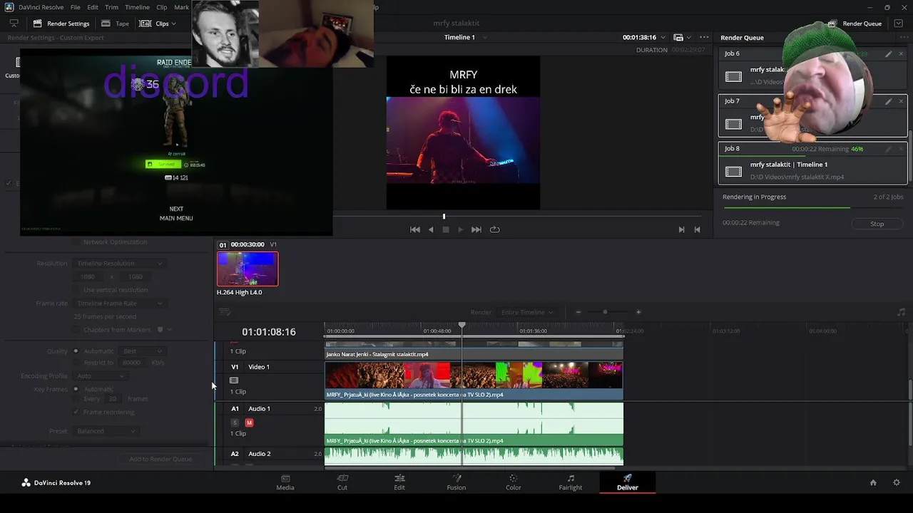
Task: Enable Use vertical resolution checkbox
Action: [78, 290]
